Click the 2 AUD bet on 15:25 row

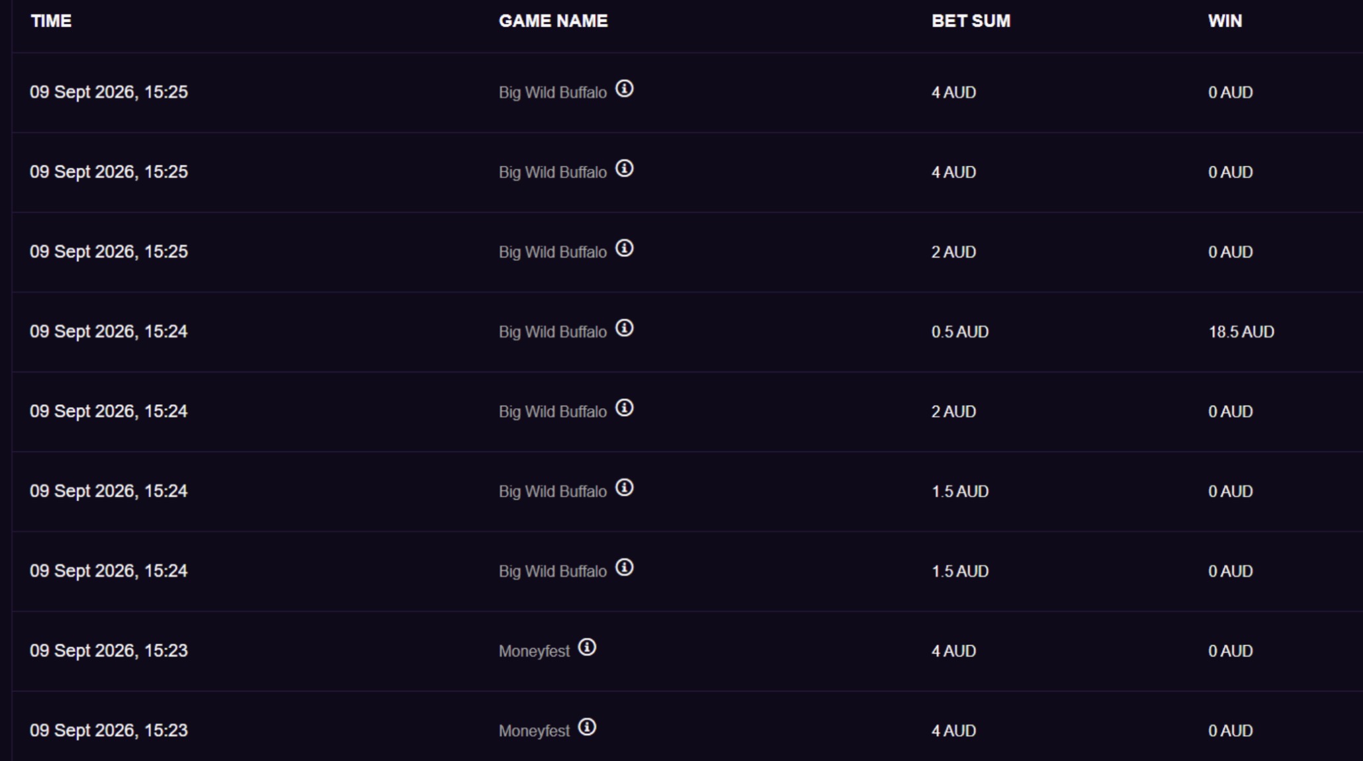point(953,252)
